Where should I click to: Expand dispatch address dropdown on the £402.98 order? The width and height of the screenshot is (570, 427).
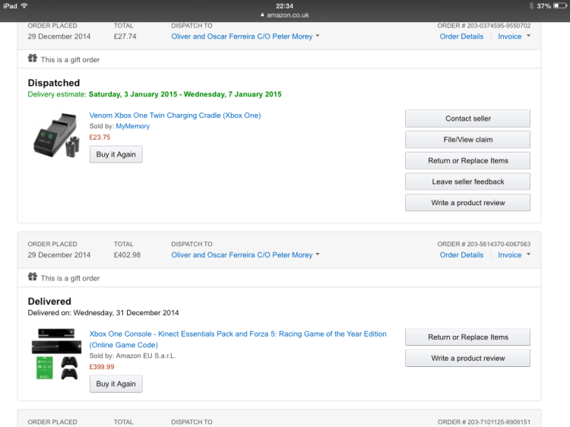(x=318, y=255)
